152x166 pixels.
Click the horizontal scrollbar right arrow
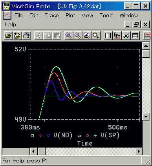pyautogui.click(x=139, y=151)
